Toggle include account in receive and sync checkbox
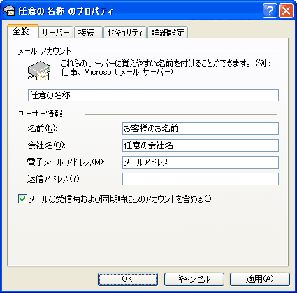The width and height of the screenshot is (297, 293). click(22, 199)
